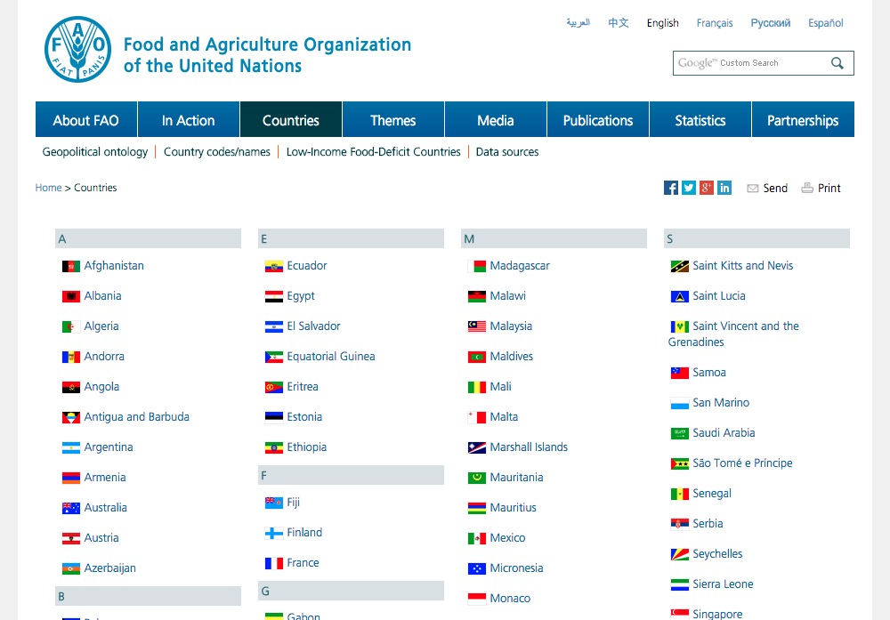Click the site title heading text

(x=267, y=55)
